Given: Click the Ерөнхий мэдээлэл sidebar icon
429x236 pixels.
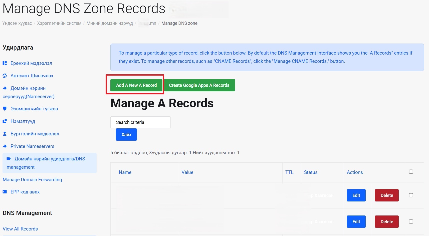Looking at the screenshot, I should (5, 63).
